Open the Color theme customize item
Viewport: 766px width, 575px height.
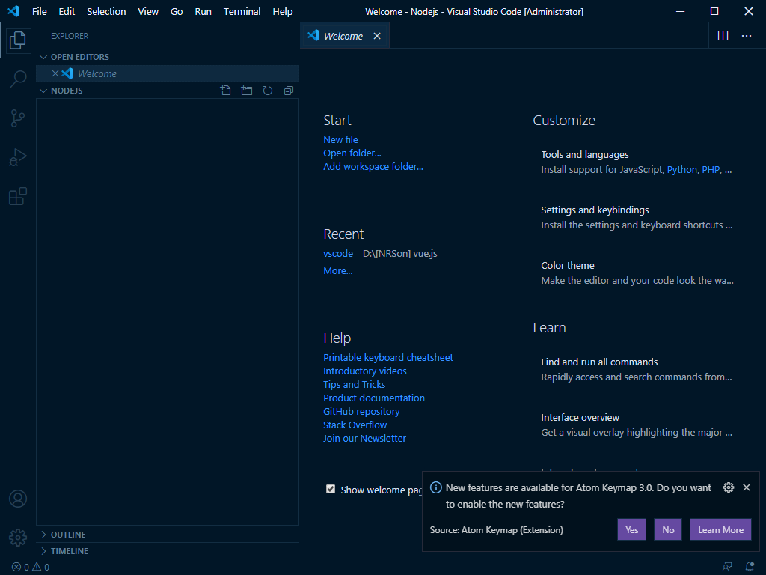pyautogui.click(x=637, y=273)
